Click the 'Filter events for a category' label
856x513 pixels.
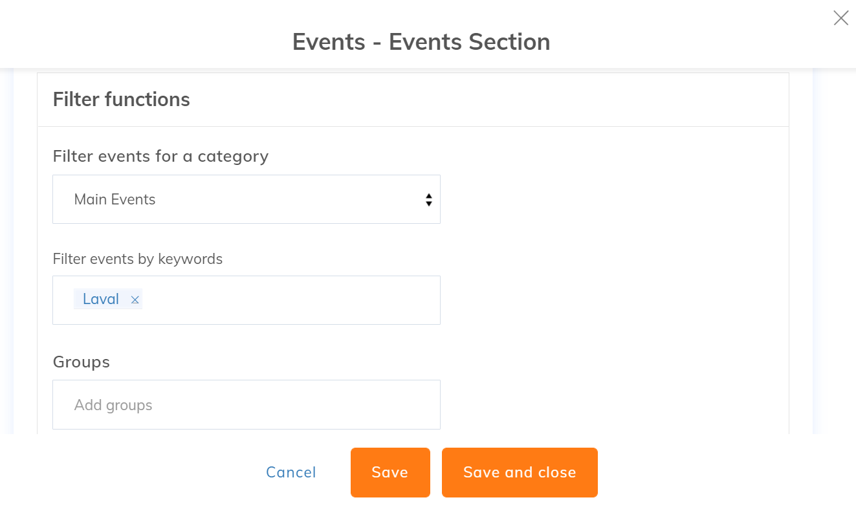(x=160, y=157)
